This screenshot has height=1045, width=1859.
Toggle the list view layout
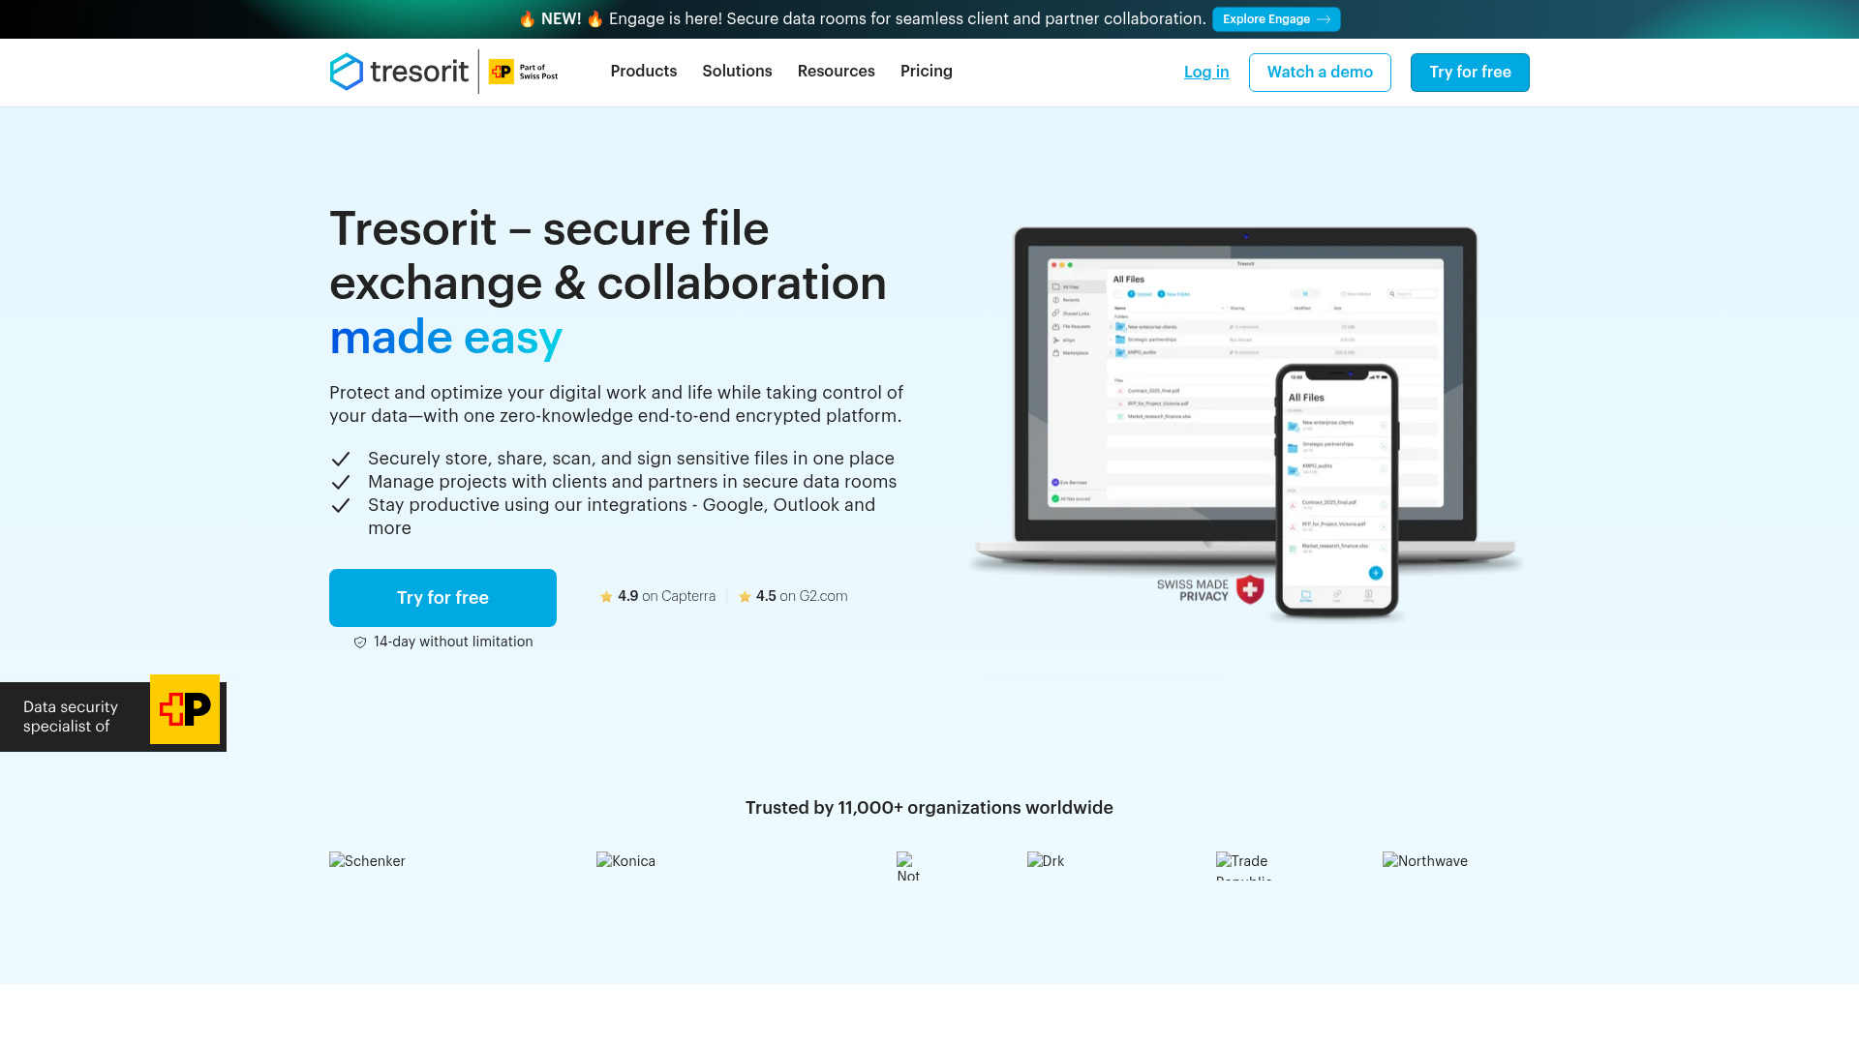[1305, 294]
